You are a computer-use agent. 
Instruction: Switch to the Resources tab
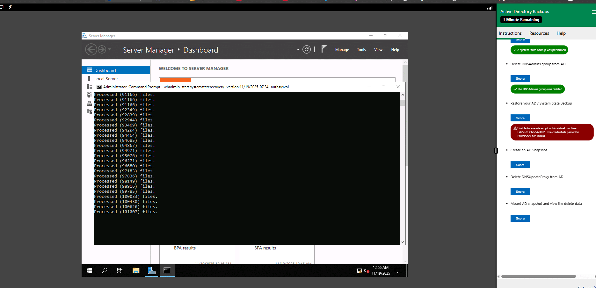click(x=539, y=33)
